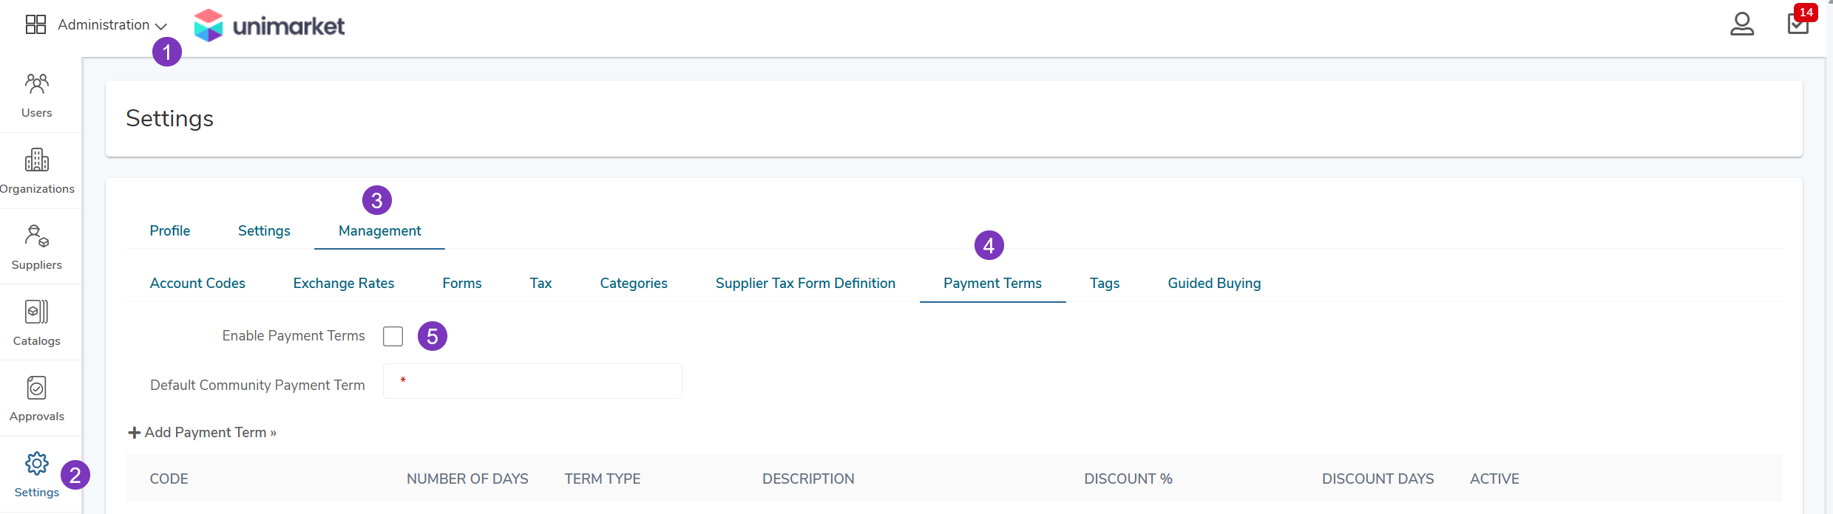
Task: Select the Management tab
Action: click(379, 231)
